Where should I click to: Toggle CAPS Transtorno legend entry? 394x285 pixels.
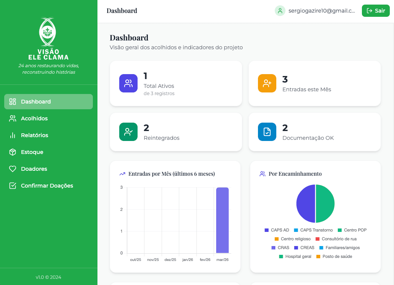pyautogui.click(x=313, y=230)
